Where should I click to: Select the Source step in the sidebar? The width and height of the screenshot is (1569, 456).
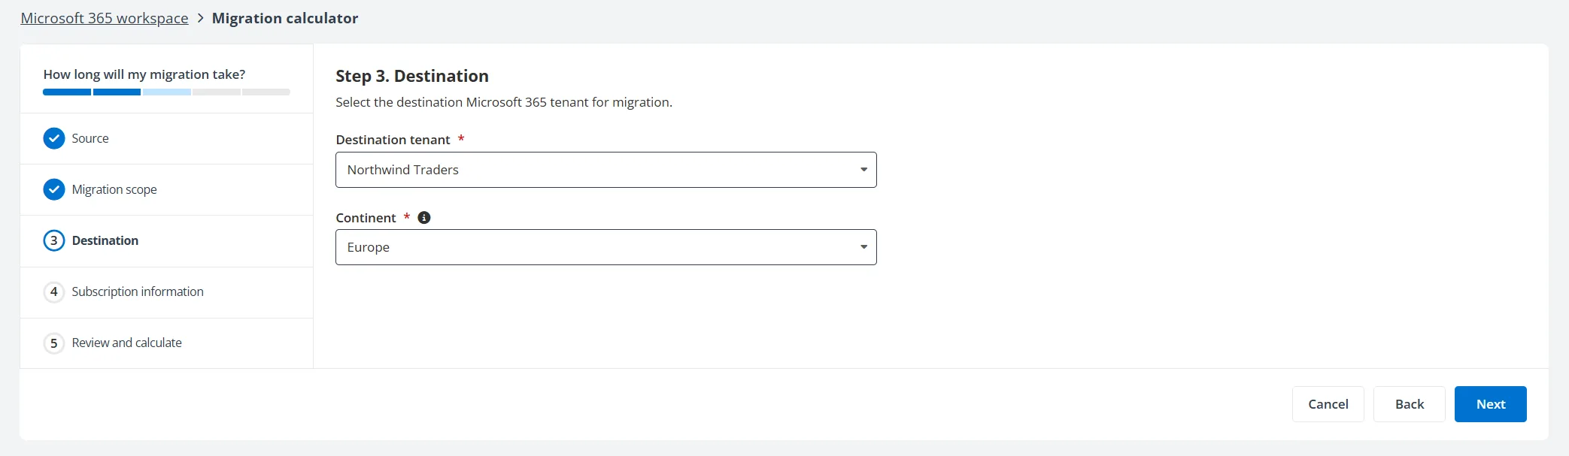pos(90,138)
